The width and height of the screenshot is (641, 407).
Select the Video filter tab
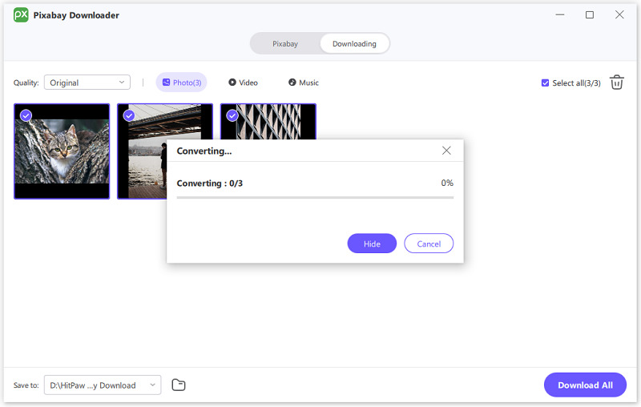click(243, 83)
